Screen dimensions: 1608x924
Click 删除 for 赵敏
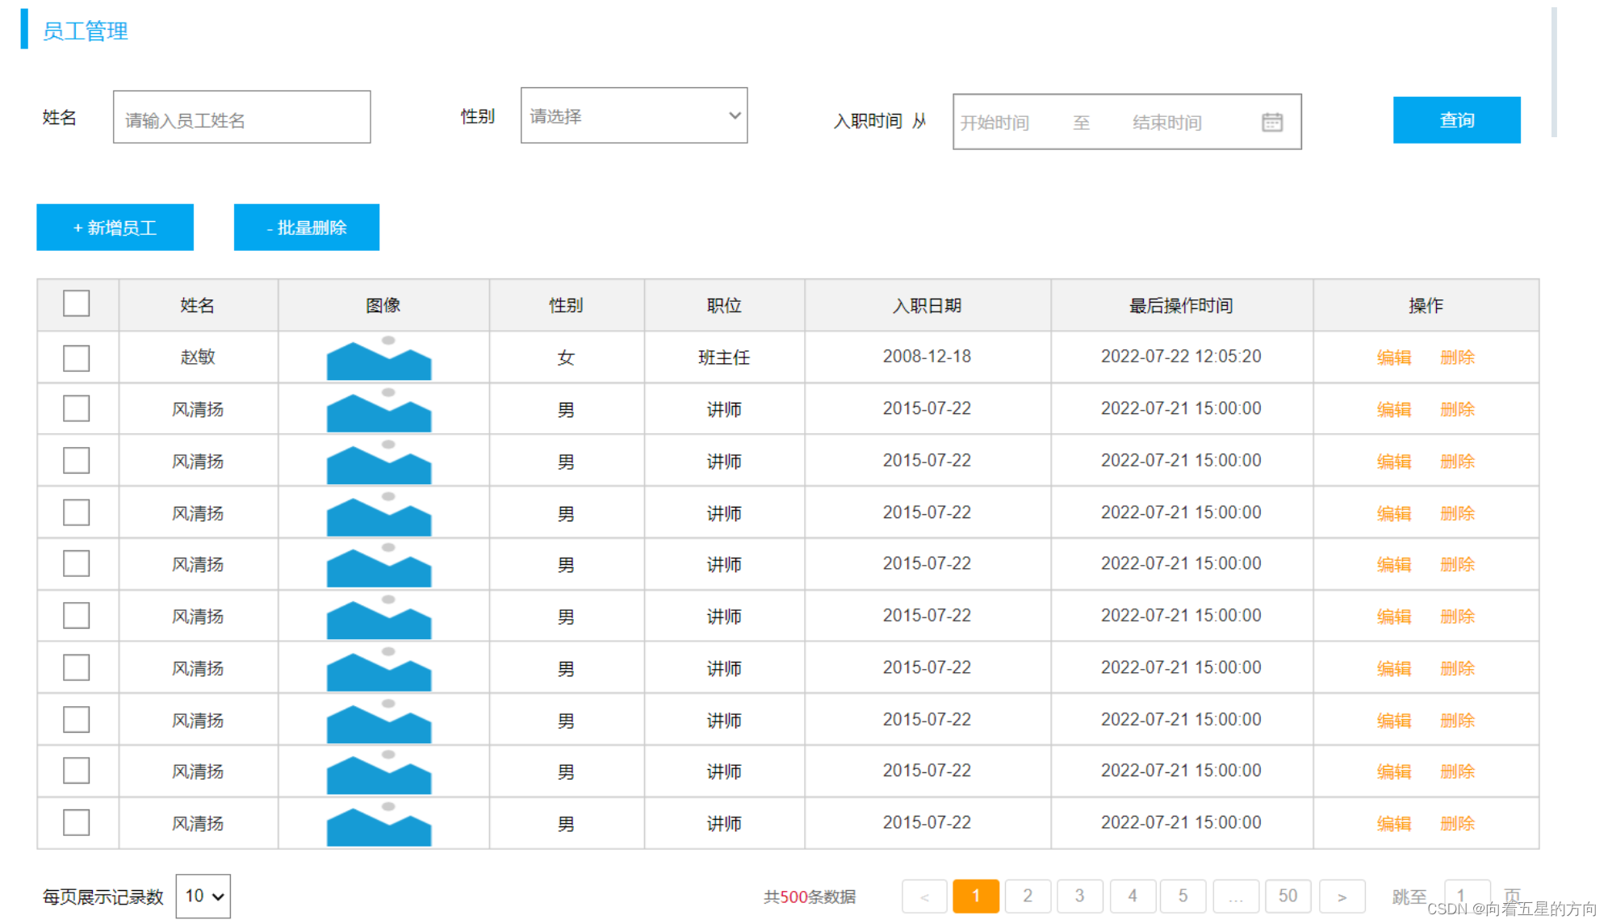[x=1457, y=357]
